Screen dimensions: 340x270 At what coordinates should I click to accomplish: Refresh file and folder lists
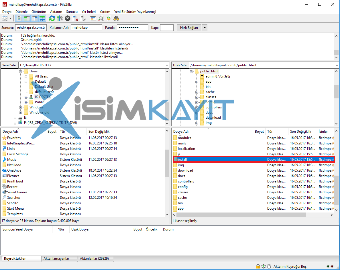[x=52, y=18]
